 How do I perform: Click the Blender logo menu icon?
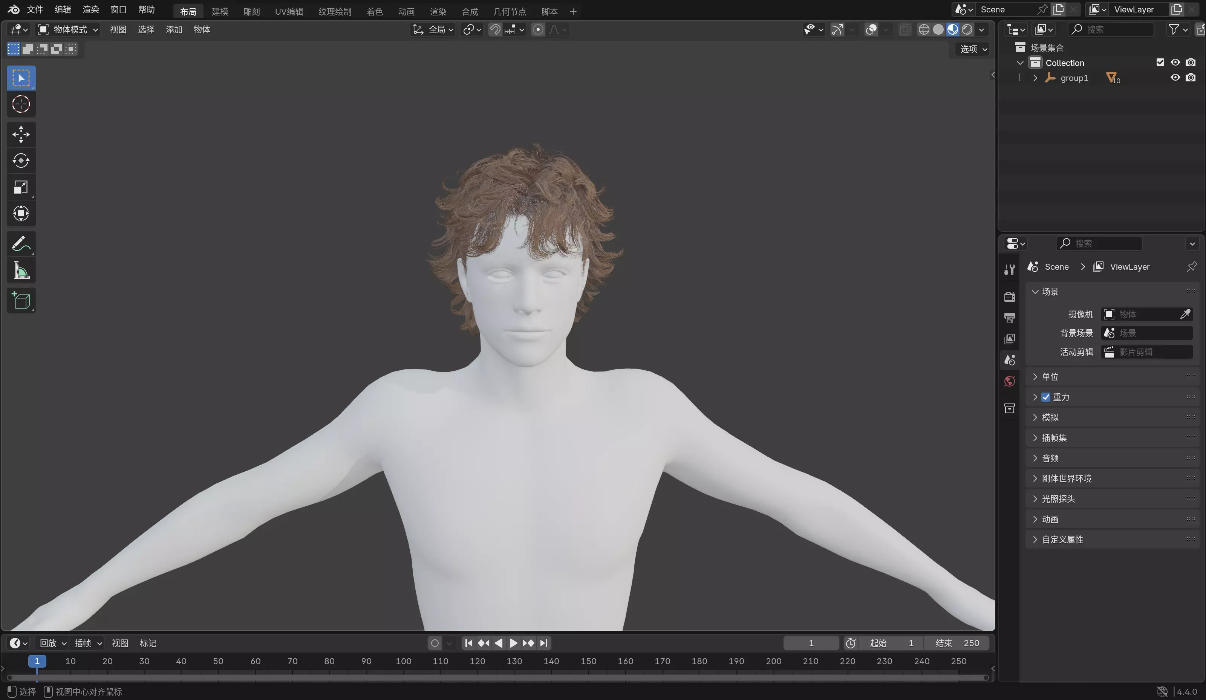[14, 9]
